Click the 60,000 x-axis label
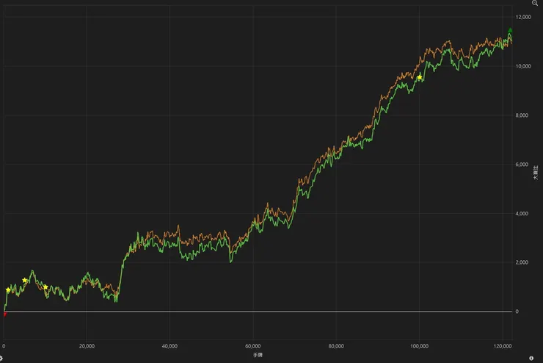Viewport: 543px width, 363px height. 253,346
